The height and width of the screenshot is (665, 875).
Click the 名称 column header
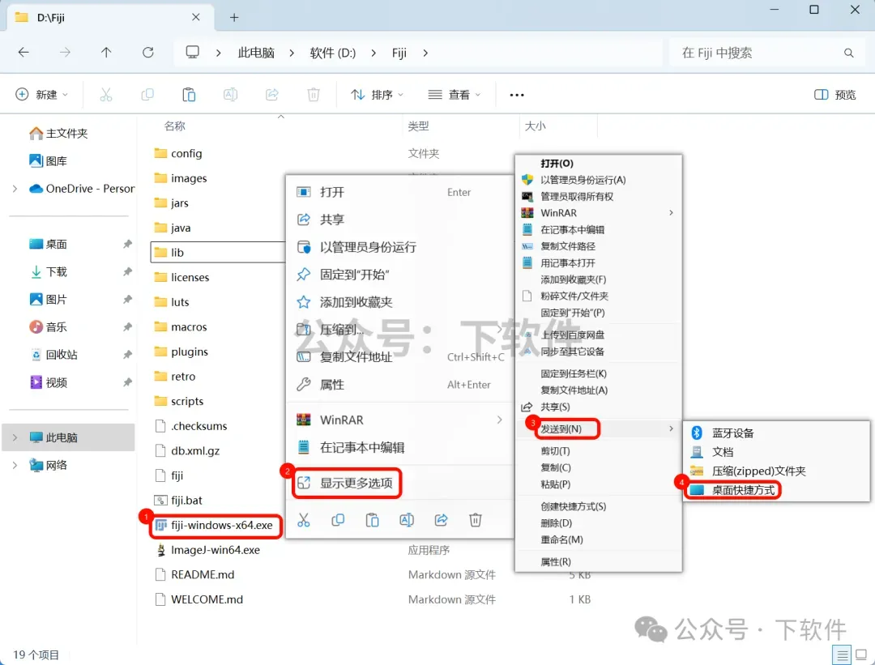click(175, 126)
